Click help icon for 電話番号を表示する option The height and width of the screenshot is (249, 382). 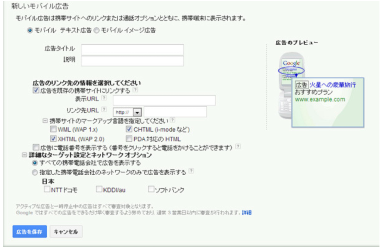tap(238, 147)
